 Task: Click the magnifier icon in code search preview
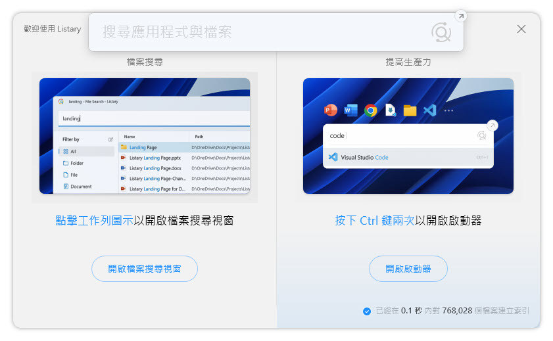pos(482,135)
